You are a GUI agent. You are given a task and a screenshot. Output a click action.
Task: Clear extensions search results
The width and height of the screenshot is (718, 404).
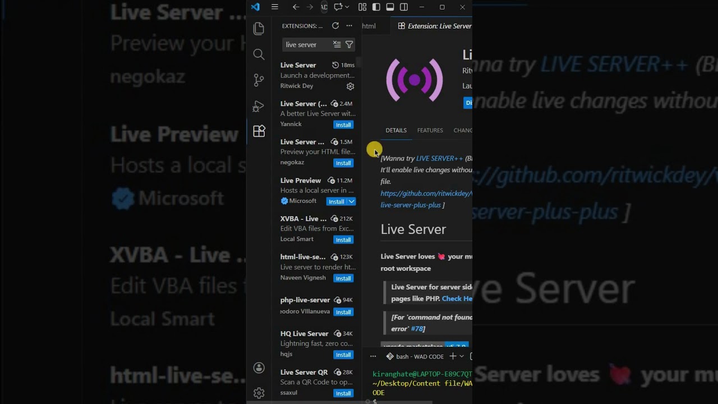coord(337,44)
